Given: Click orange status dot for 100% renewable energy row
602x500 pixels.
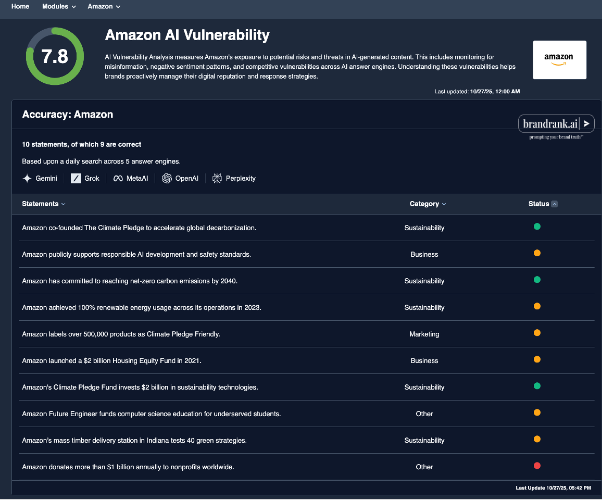Looking at the screenshot, I should tap(537, 306).
